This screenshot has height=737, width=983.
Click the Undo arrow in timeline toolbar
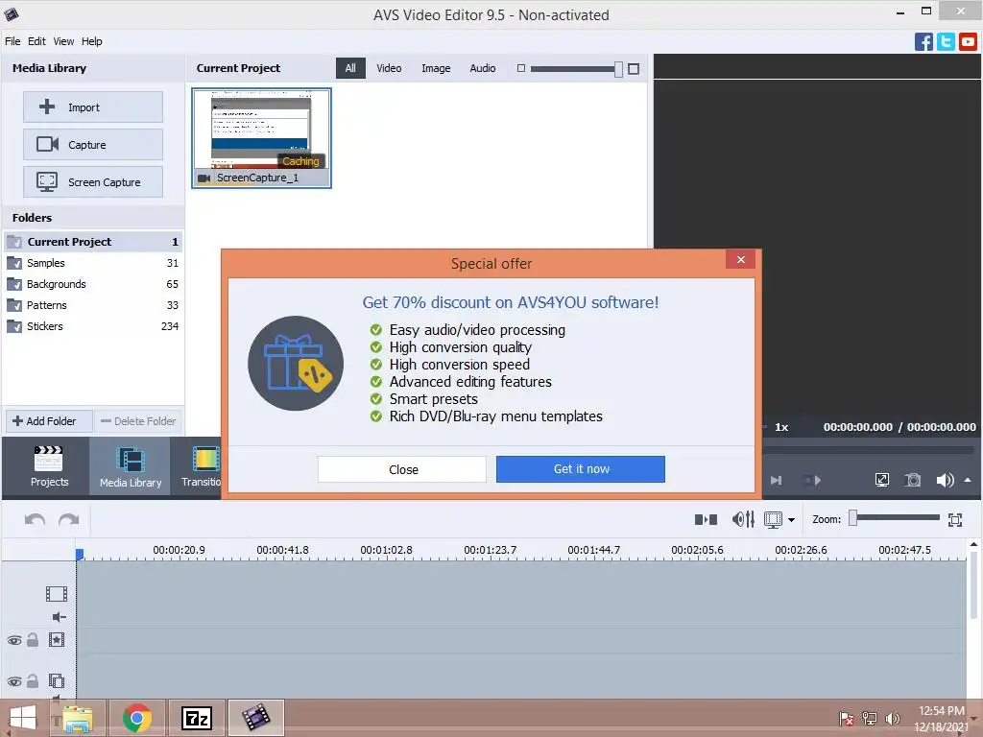(35, 519)
